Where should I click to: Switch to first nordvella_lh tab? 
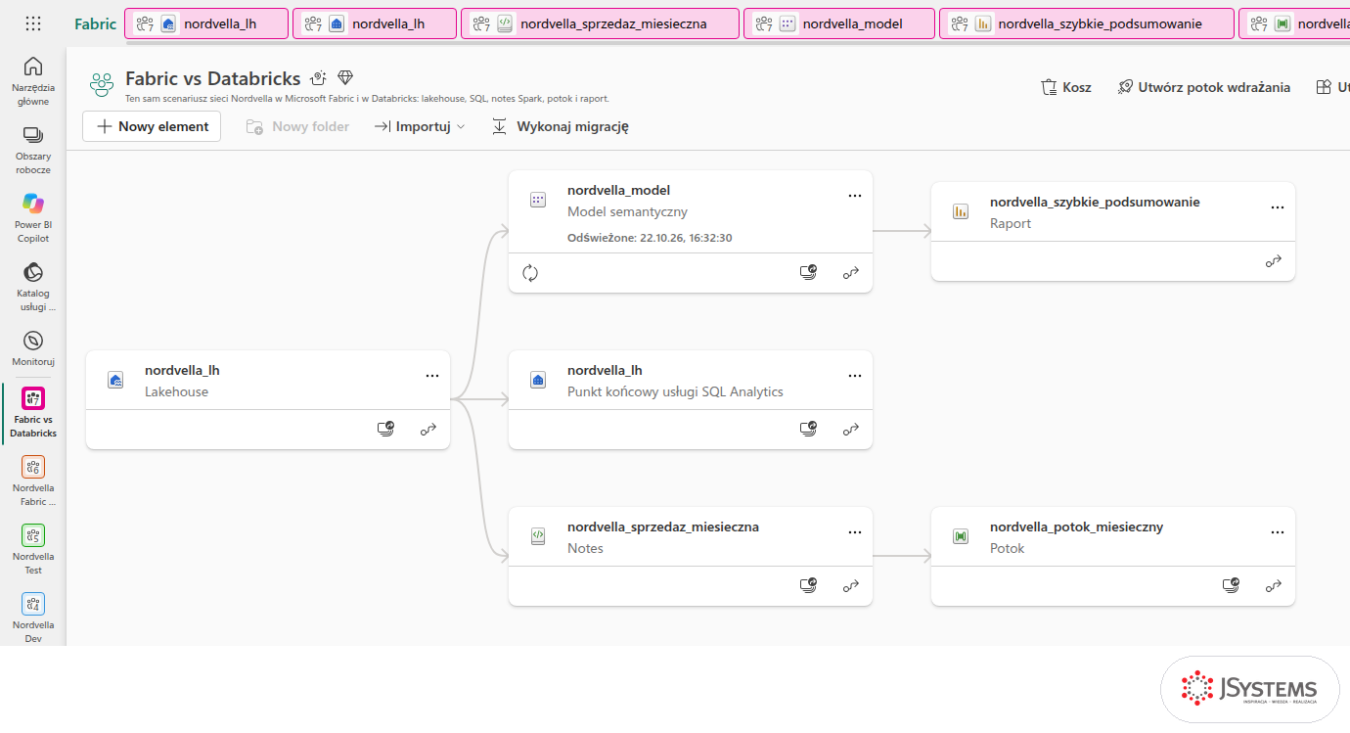pos(206,23)
